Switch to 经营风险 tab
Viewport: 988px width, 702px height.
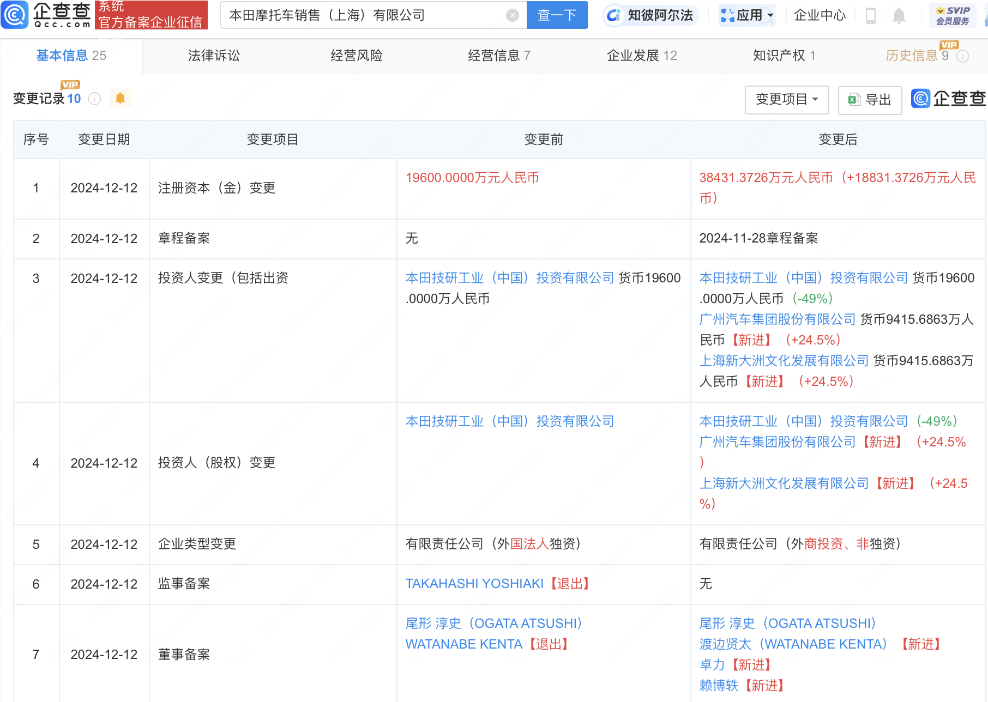pos(357,56)
